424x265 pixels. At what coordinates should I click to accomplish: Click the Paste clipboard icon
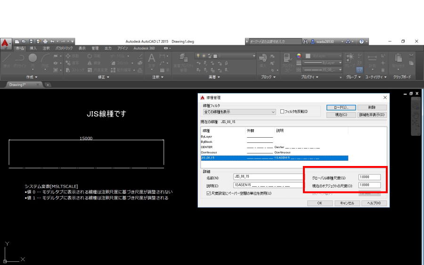pyautogui.click(x=398, y=58)
